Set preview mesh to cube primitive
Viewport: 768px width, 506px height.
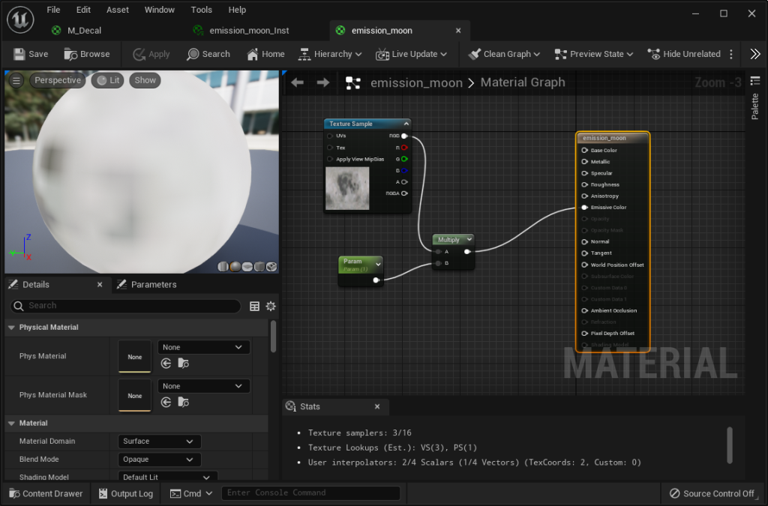[x=259, y=266]
